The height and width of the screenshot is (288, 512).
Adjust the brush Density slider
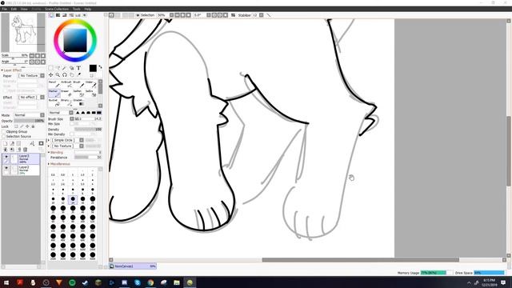pos(88,130)
